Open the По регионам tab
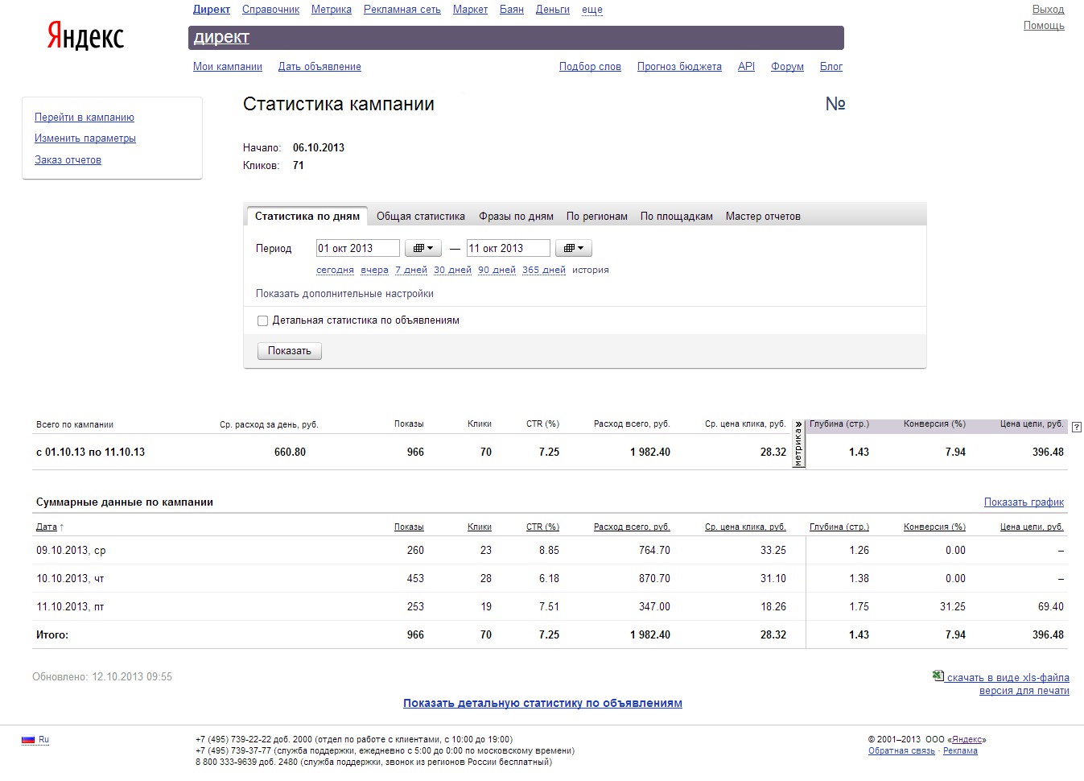Image resolution: width=1084 pixels, height=781 pixels. click(597, 216)
